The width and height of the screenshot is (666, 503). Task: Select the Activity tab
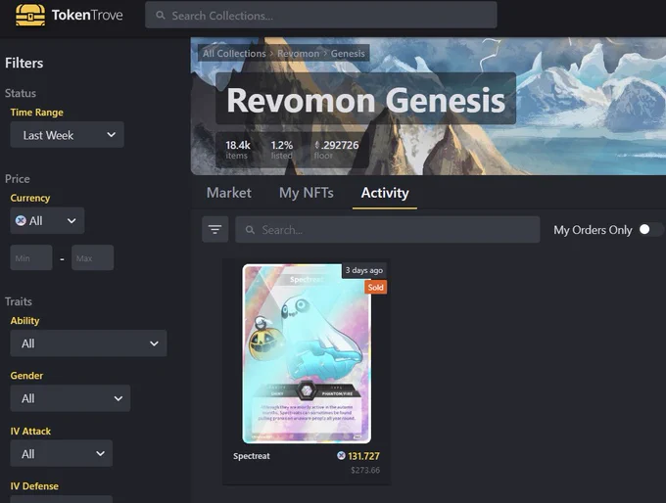[x=385, y=193]
